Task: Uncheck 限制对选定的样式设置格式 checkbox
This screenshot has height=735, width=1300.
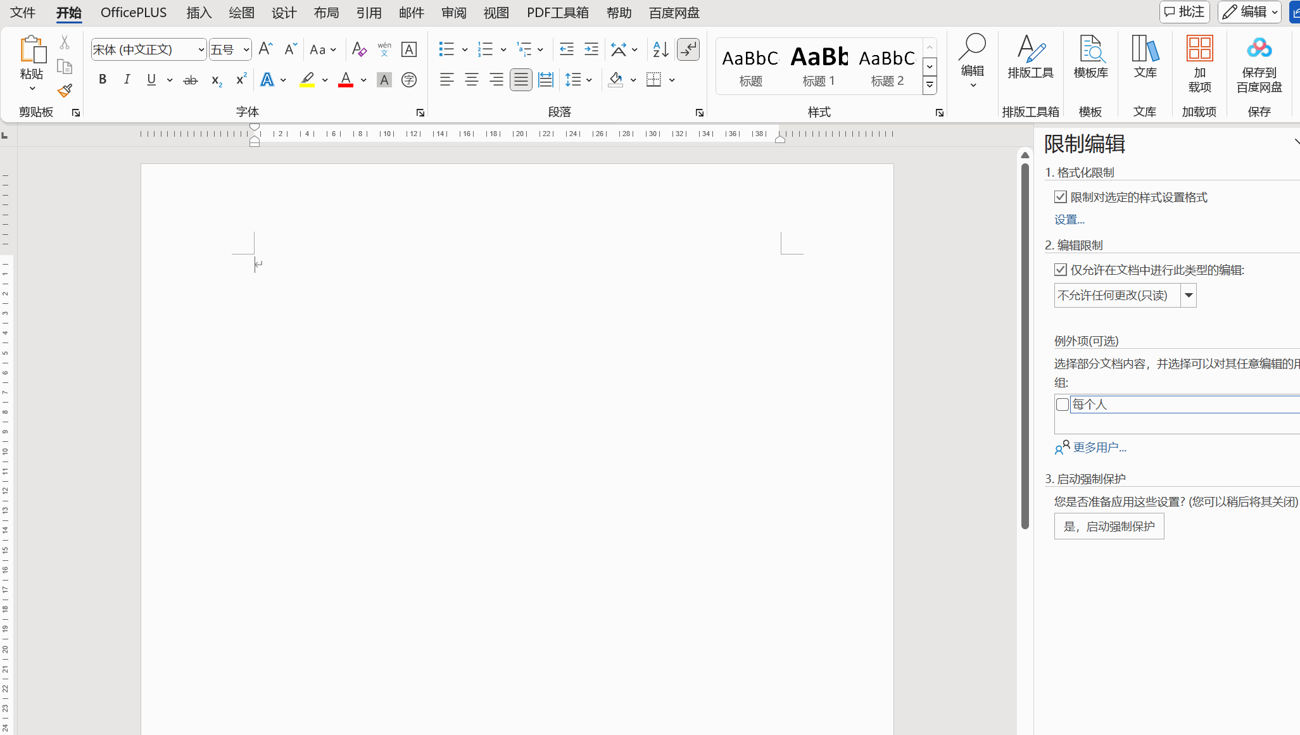Action: [1061, 198]
